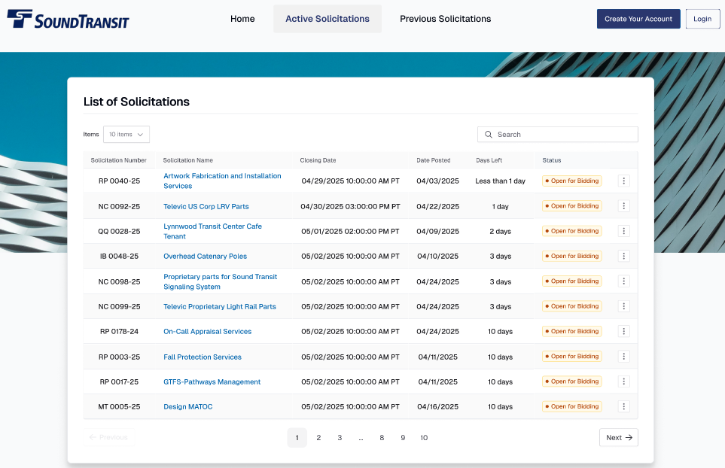725x468 pixels.
Task: Open the Artwork Fabrication and Installation Services solicitation
Action: click(222, 181)
